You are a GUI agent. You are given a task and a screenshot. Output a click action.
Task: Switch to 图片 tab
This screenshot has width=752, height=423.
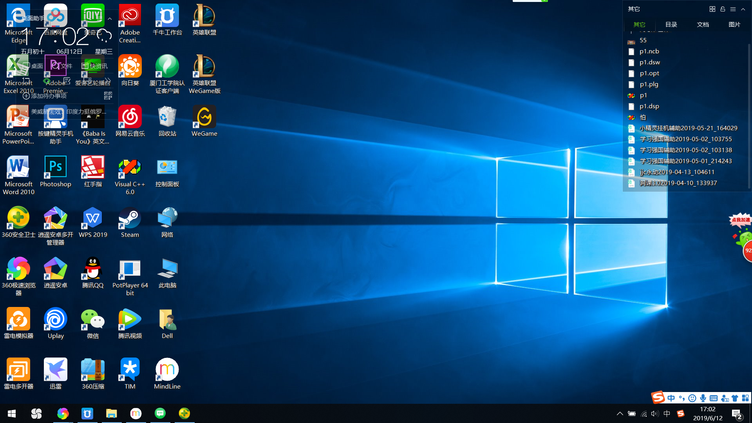click(734, 24)
